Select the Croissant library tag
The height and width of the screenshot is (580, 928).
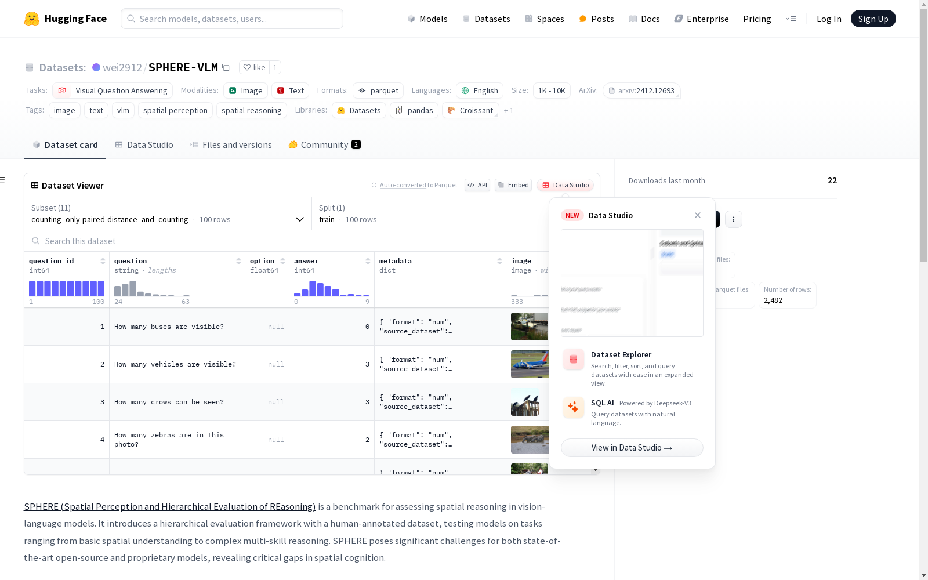point(470,110)
